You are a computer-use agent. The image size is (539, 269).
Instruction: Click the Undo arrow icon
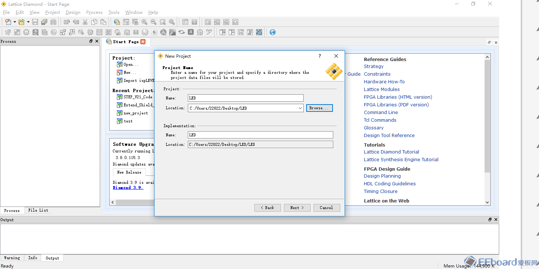(67, 22)
